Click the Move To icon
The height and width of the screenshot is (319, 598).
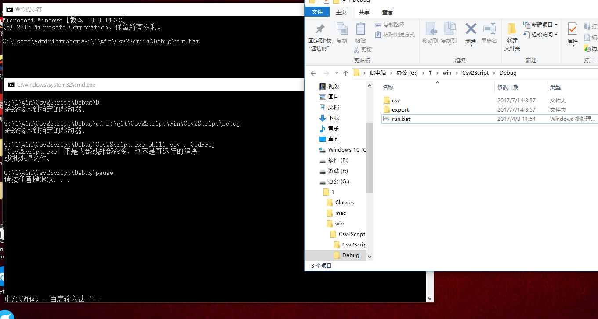(430, 29)
